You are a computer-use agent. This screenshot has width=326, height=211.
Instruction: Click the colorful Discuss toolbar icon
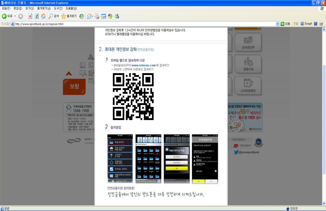click(x=110, y=16)
